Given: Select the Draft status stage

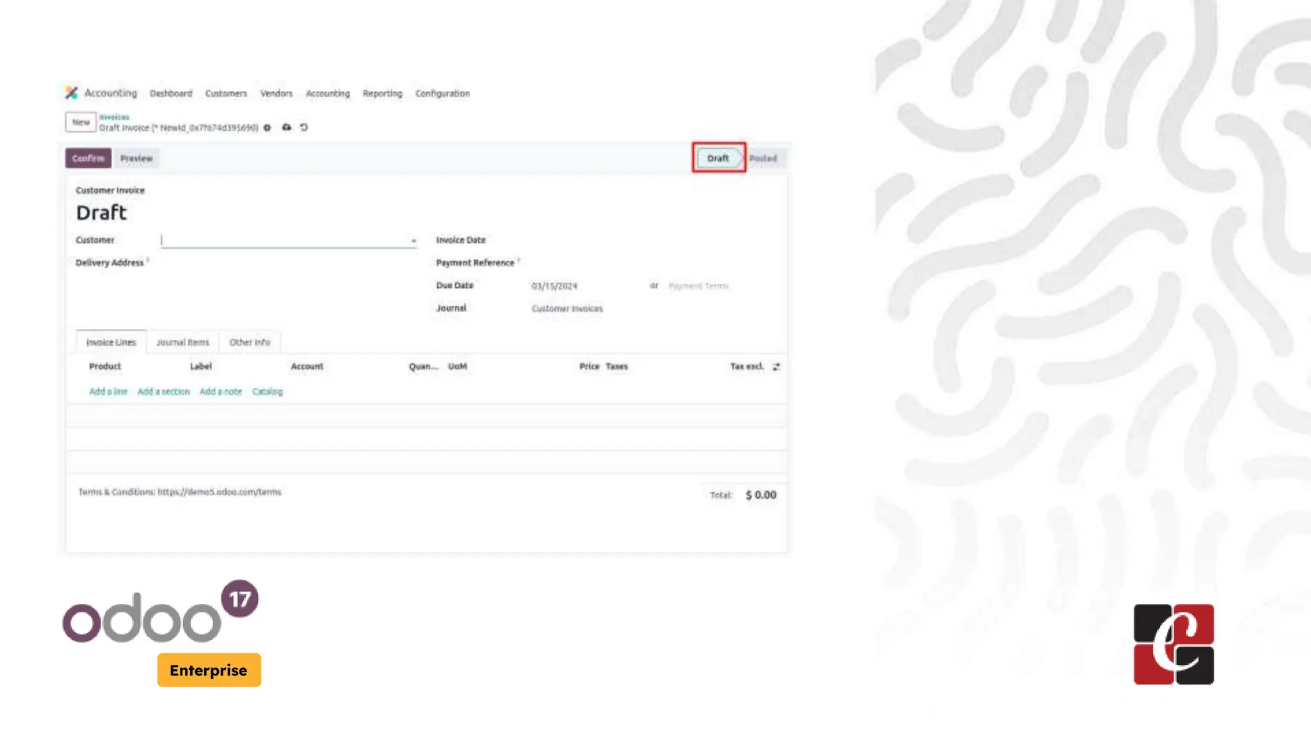Looking at the screenshot, I should point(718,158).
